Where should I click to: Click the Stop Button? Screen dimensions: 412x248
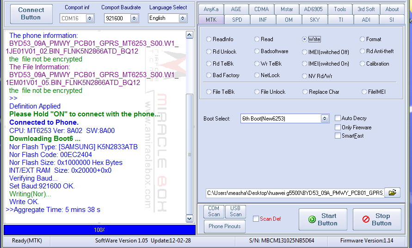pos(377,219)
